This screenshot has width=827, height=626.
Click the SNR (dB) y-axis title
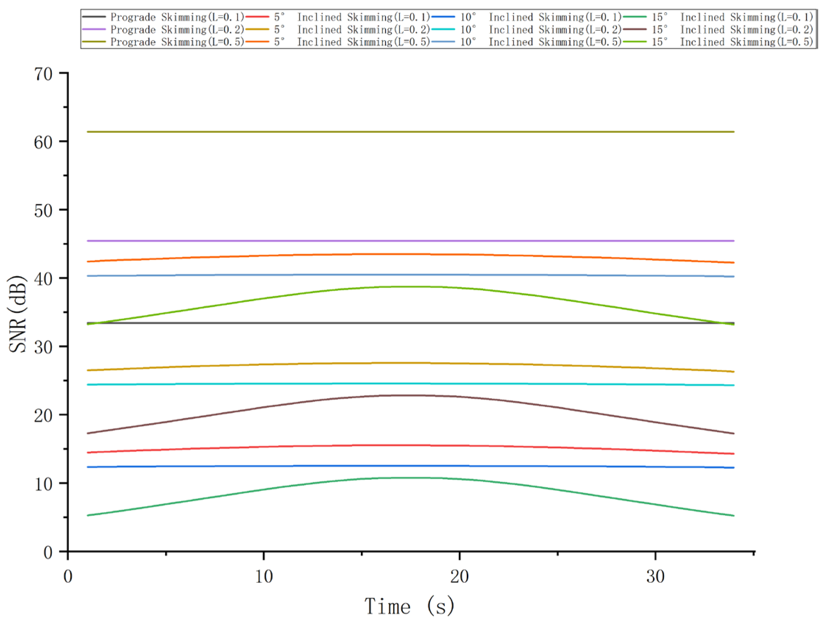[18, 314]
